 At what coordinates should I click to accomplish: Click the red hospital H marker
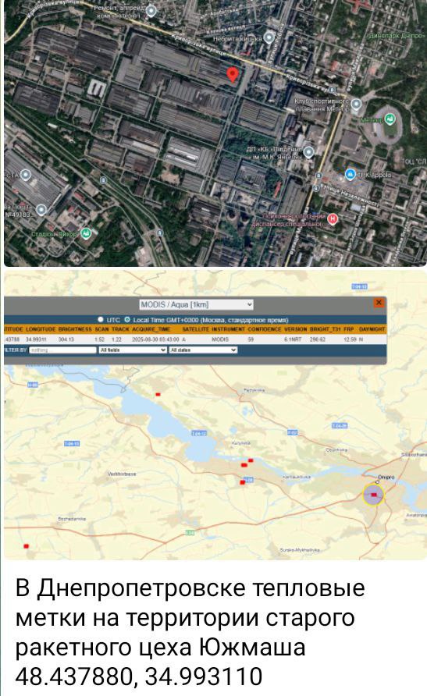(333, 218)
